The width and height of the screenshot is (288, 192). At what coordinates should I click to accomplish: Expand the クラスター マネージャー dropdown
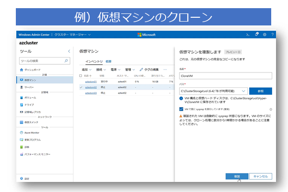pos(72,35)
